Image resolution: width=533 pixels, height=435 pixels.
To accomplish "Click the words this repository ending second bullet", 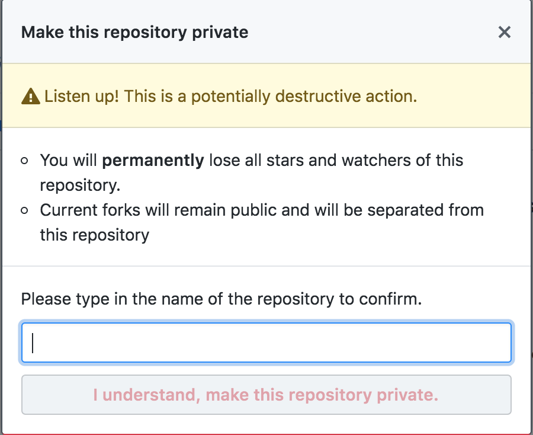I will [x=94, y=235].
